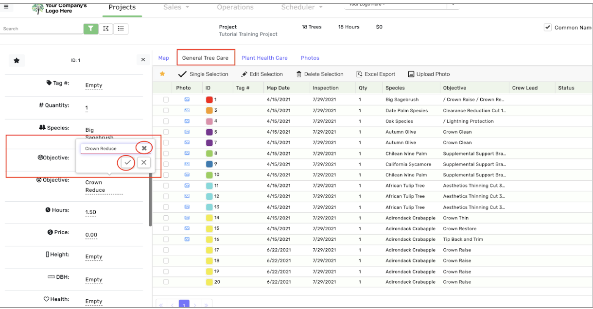Viewport: 593px width, 309px height.
Task: Edit the Quantity value 1
Action: (x=87, y=108)
